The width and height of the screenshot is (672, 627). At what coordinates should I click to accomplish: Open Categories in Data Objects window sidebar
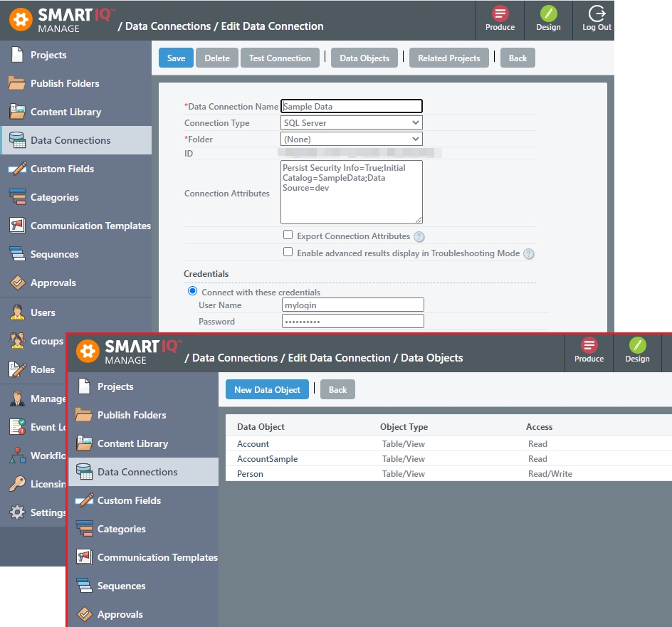[143, 529]
